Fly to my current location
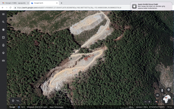 point(169,90)
